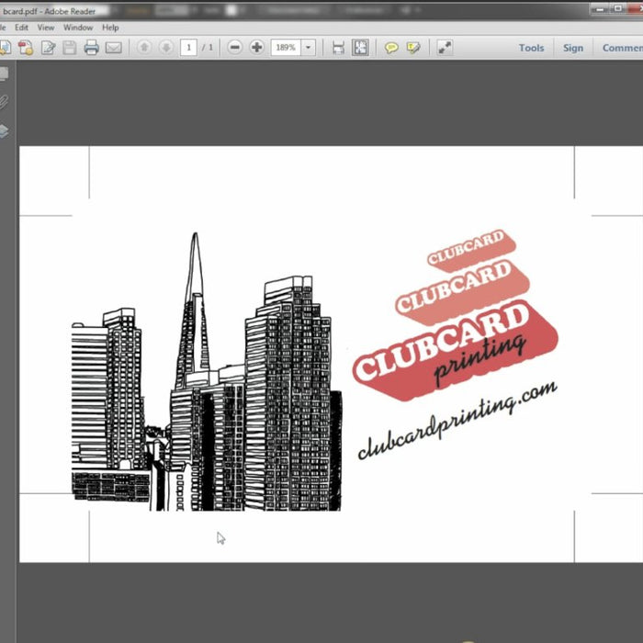Open the Comment pane
The width and height of the screenshot is (643, 643).
pyautogui.click(x=622, y=48)
